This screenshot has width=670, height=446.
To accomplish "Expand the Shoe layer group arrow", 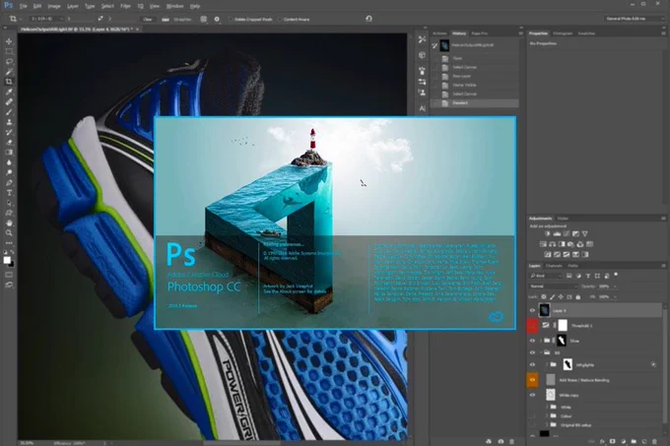I will coord(541,341).
